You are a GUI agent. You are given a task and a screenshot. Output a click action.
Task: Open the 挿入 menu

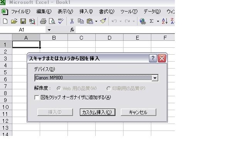[x=86, y=12]
